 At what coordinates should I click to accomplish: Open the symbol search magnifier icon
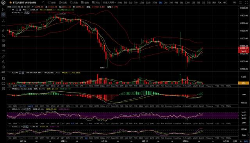(43, 2)
